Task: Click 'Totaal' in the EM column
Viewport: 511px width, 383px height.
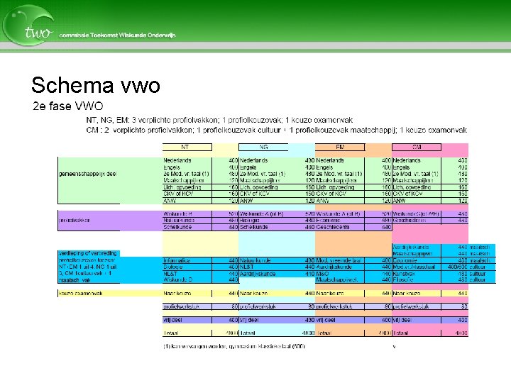Action: click(x=324, y=333)
